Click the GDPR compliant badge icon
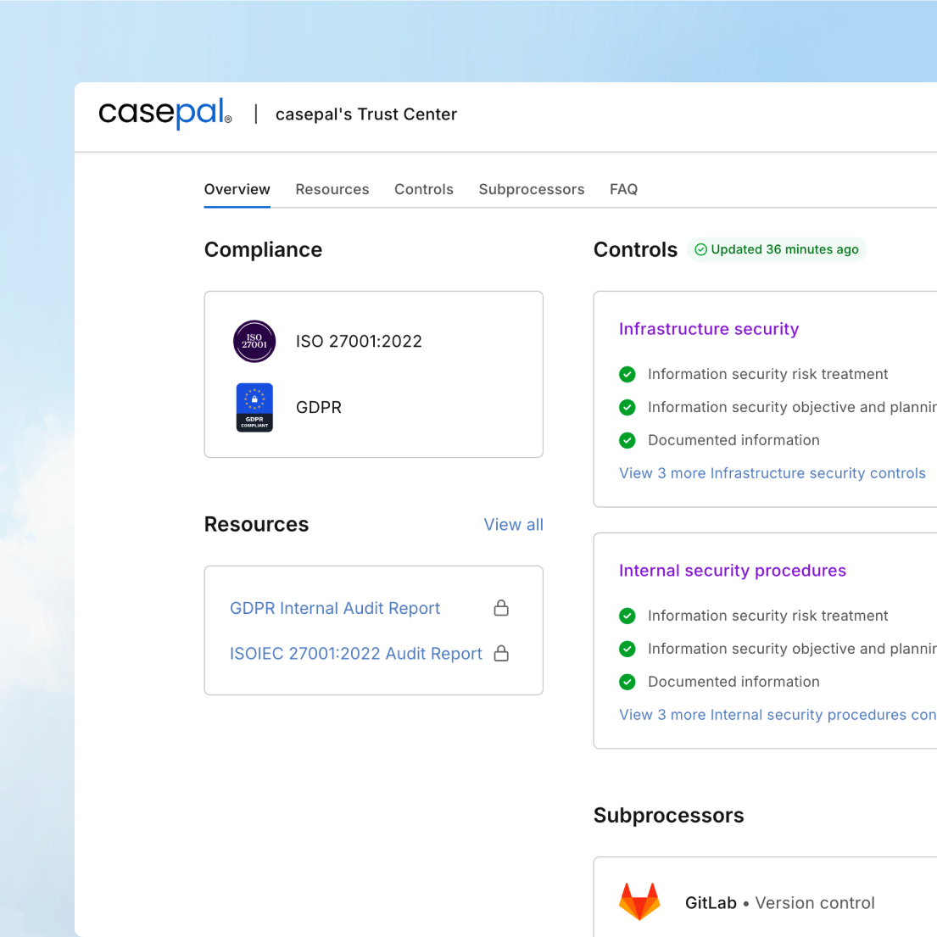 (x=254, y=408)
